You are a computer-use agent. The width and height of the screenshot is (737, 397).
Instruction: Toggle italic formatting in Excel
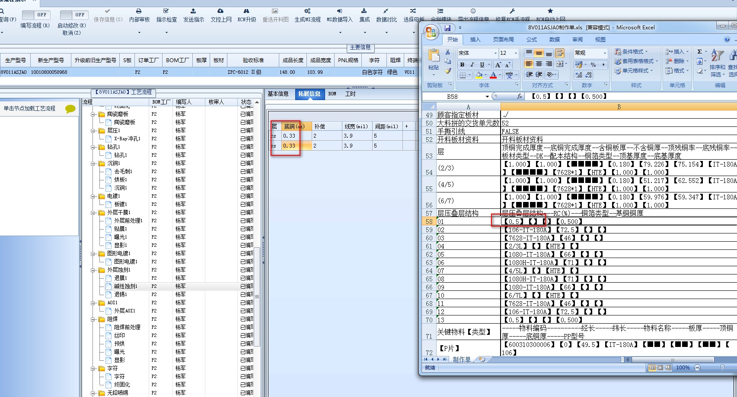click(472, 65)
